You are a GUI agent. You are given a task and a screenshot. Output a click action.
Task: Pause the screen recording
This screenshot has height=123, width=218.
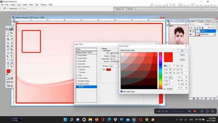pyautogui.click(x=189, y=111)
